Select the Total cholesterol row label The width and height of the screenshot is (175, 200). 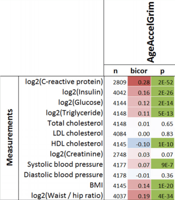pyautogui.click(x=75, y=123)
